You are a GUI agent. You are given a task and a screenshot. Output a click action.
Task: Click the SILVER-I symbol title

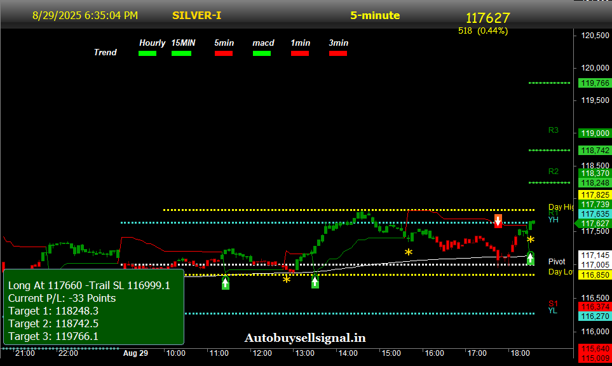pyautogui.click(x=197, y=15)
